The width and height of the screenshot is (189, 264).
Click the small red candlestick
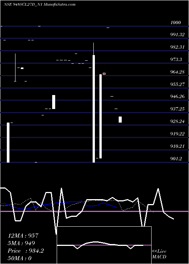104,74
